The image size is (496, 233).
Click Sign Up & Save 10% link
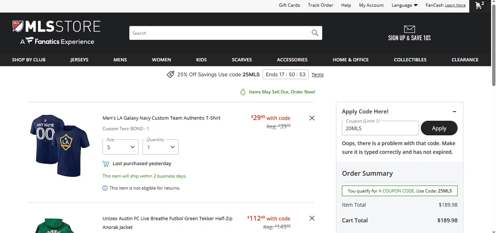click(409, 38)
